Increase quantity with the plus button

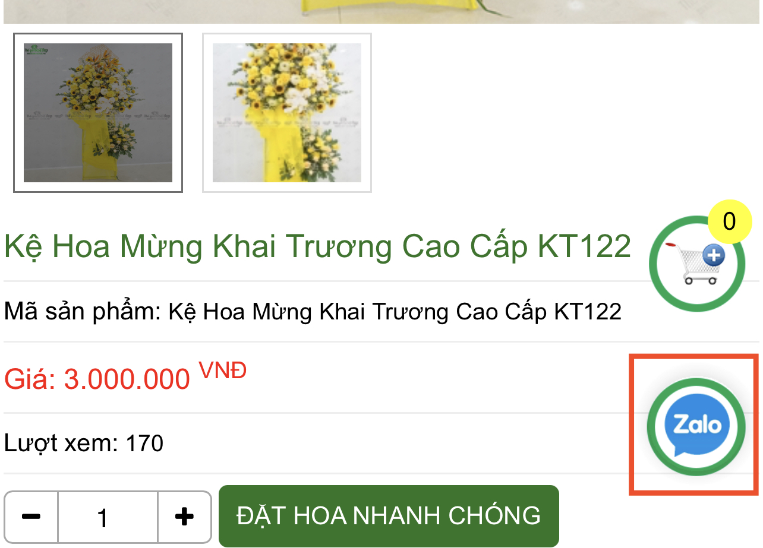[x=185, y=517]
